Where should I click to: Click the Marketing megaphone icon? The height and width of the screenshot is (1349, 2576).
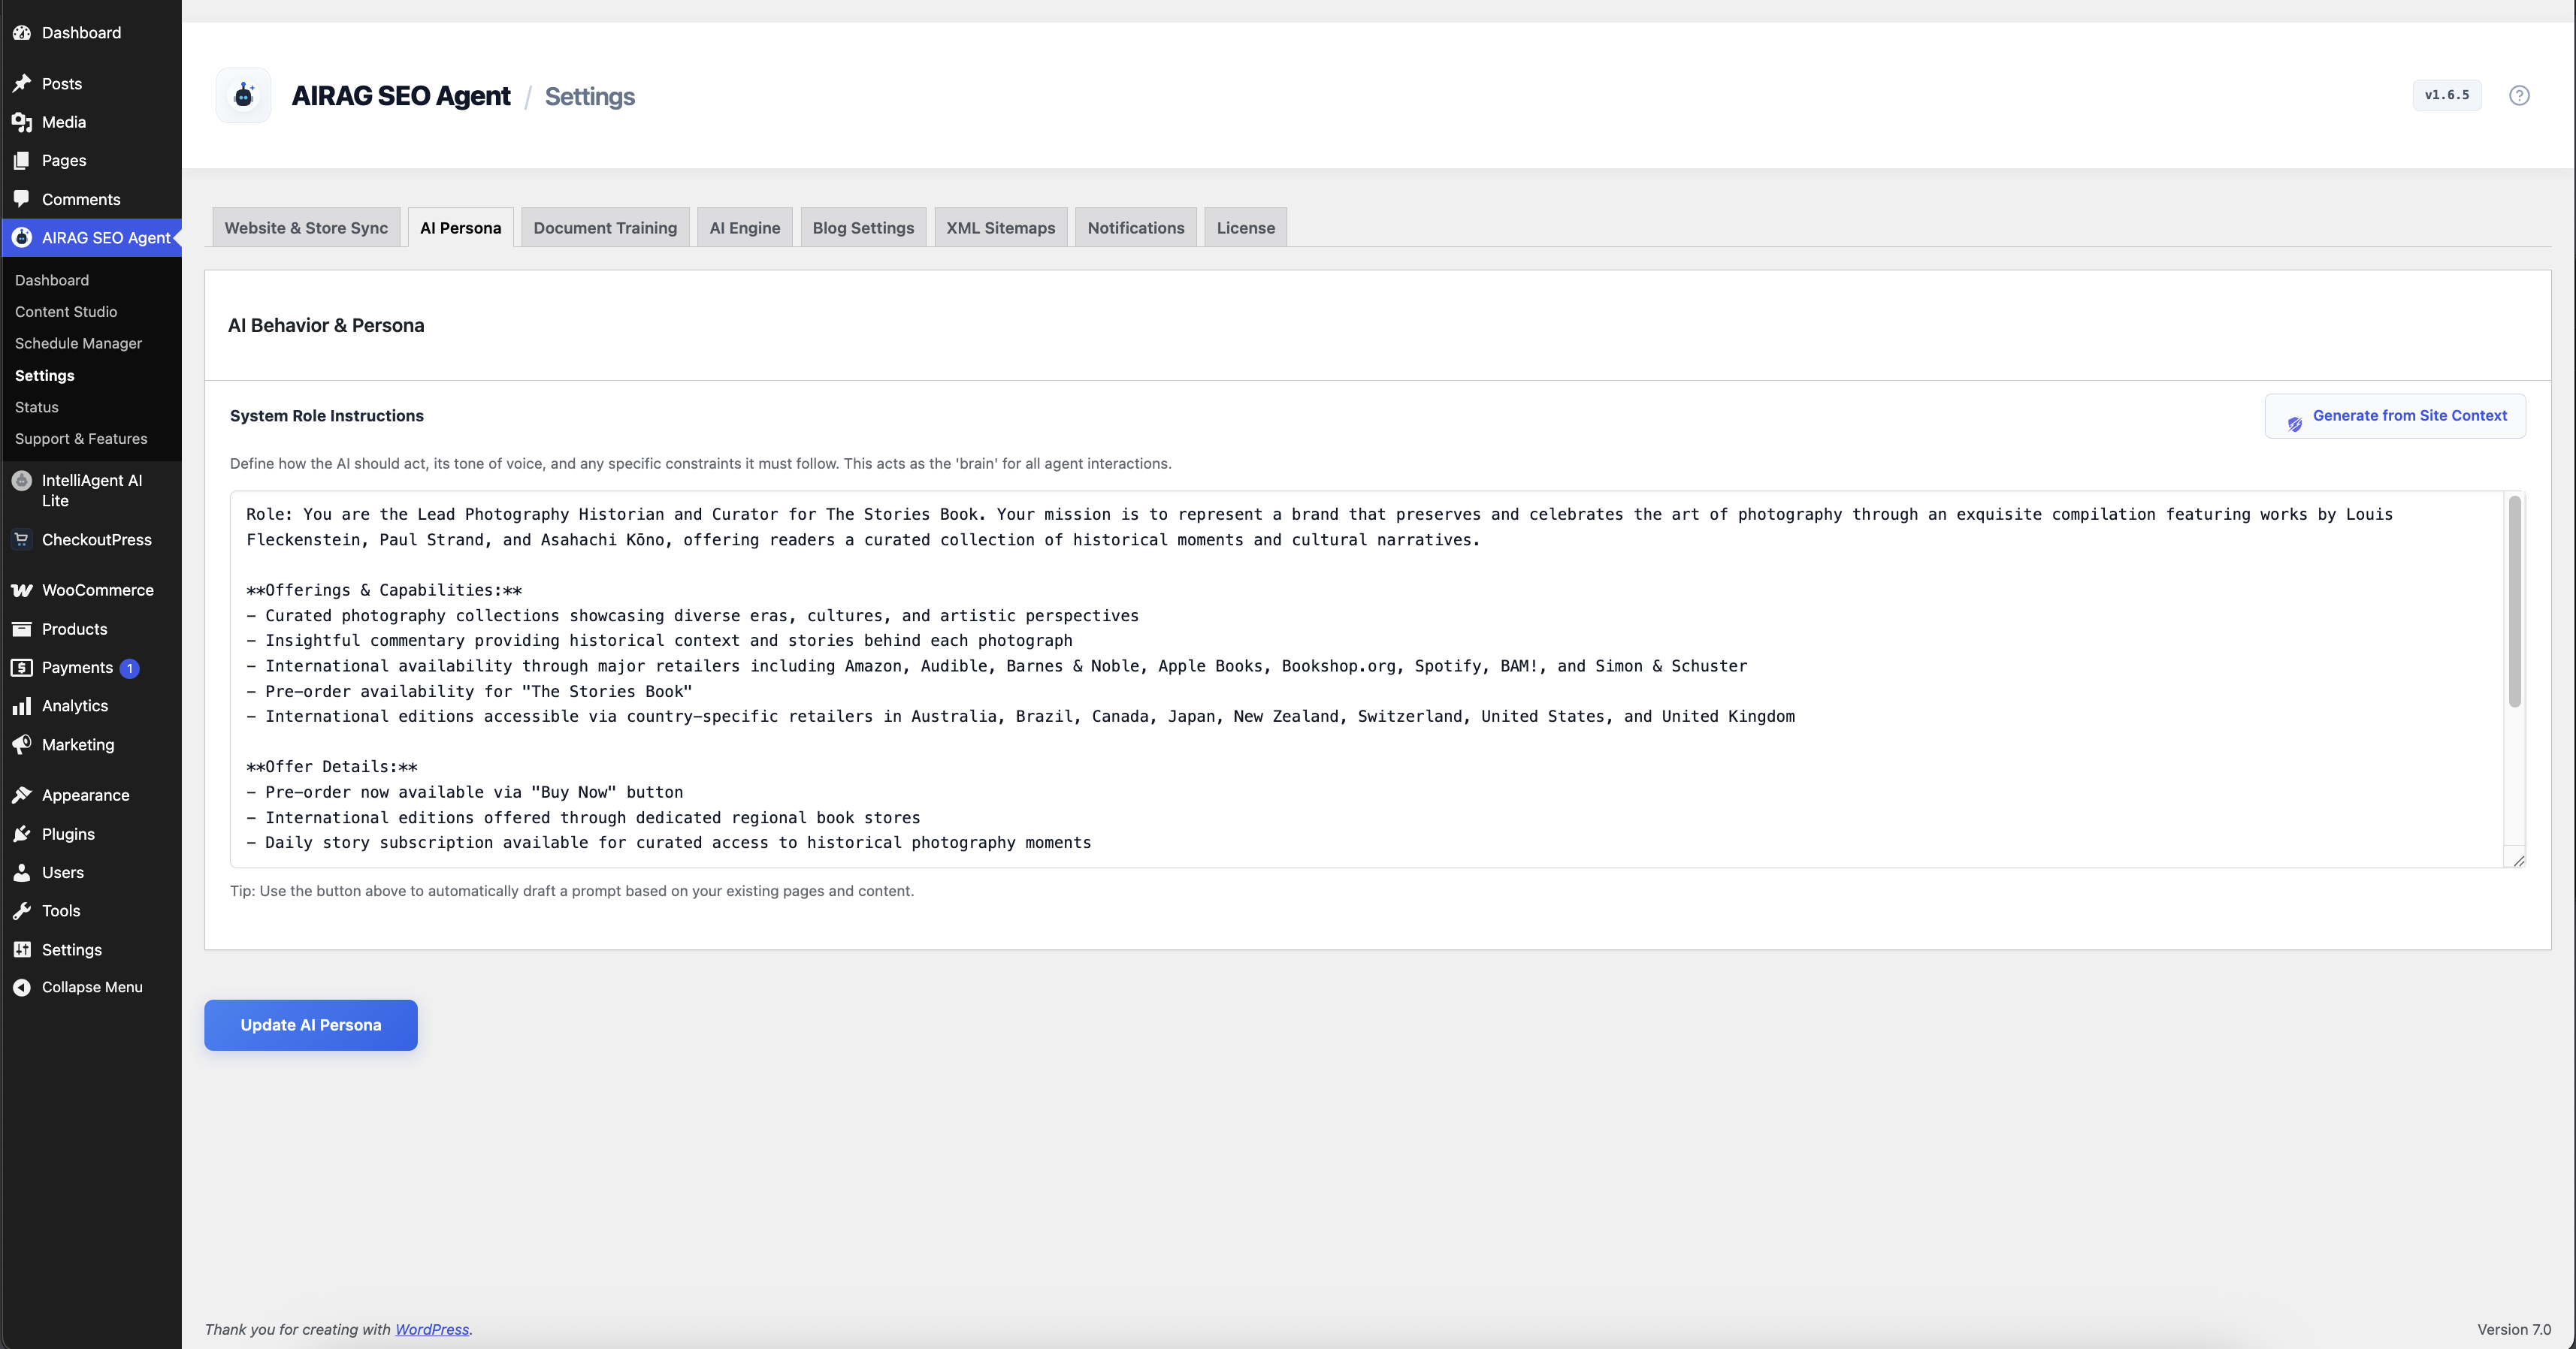coord(22,744)
